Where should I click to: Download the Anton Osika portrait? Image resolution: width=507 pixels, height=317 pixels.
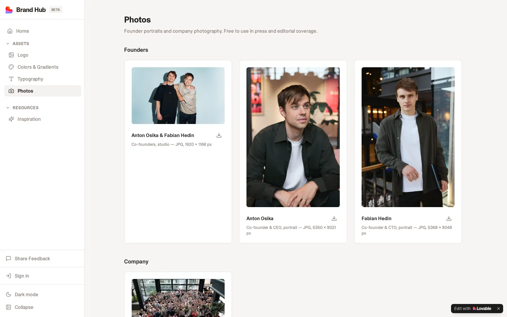pyautogui.click(x=334, y=218)
